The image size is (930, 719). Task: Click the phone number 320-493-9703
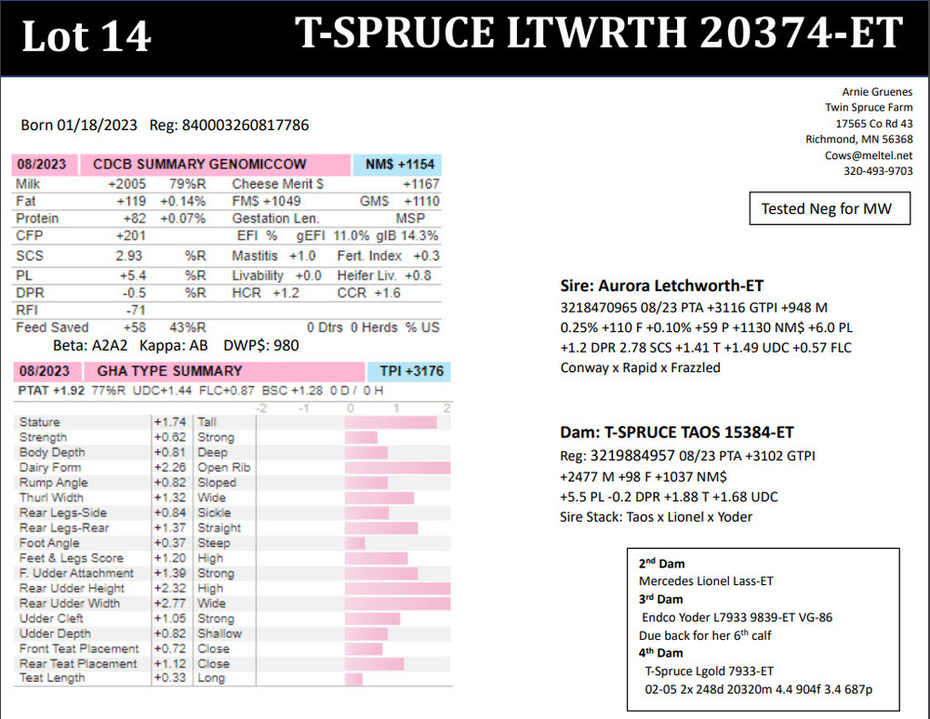[x=879, y=171]
